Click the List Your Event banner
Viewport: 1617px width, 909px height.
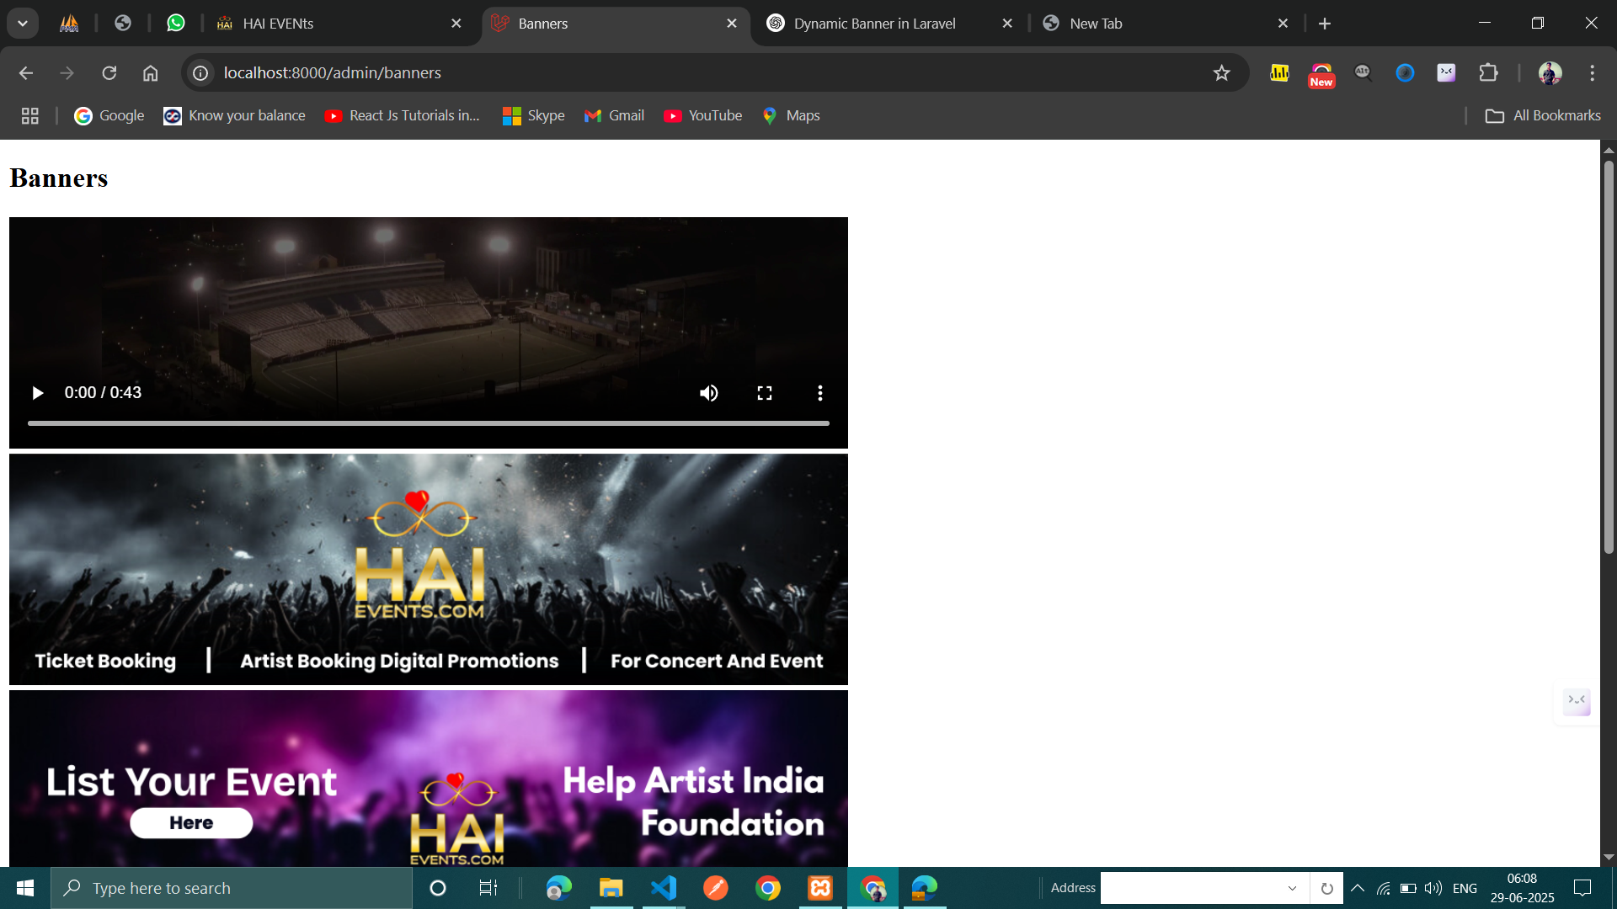tap(429, 779)
